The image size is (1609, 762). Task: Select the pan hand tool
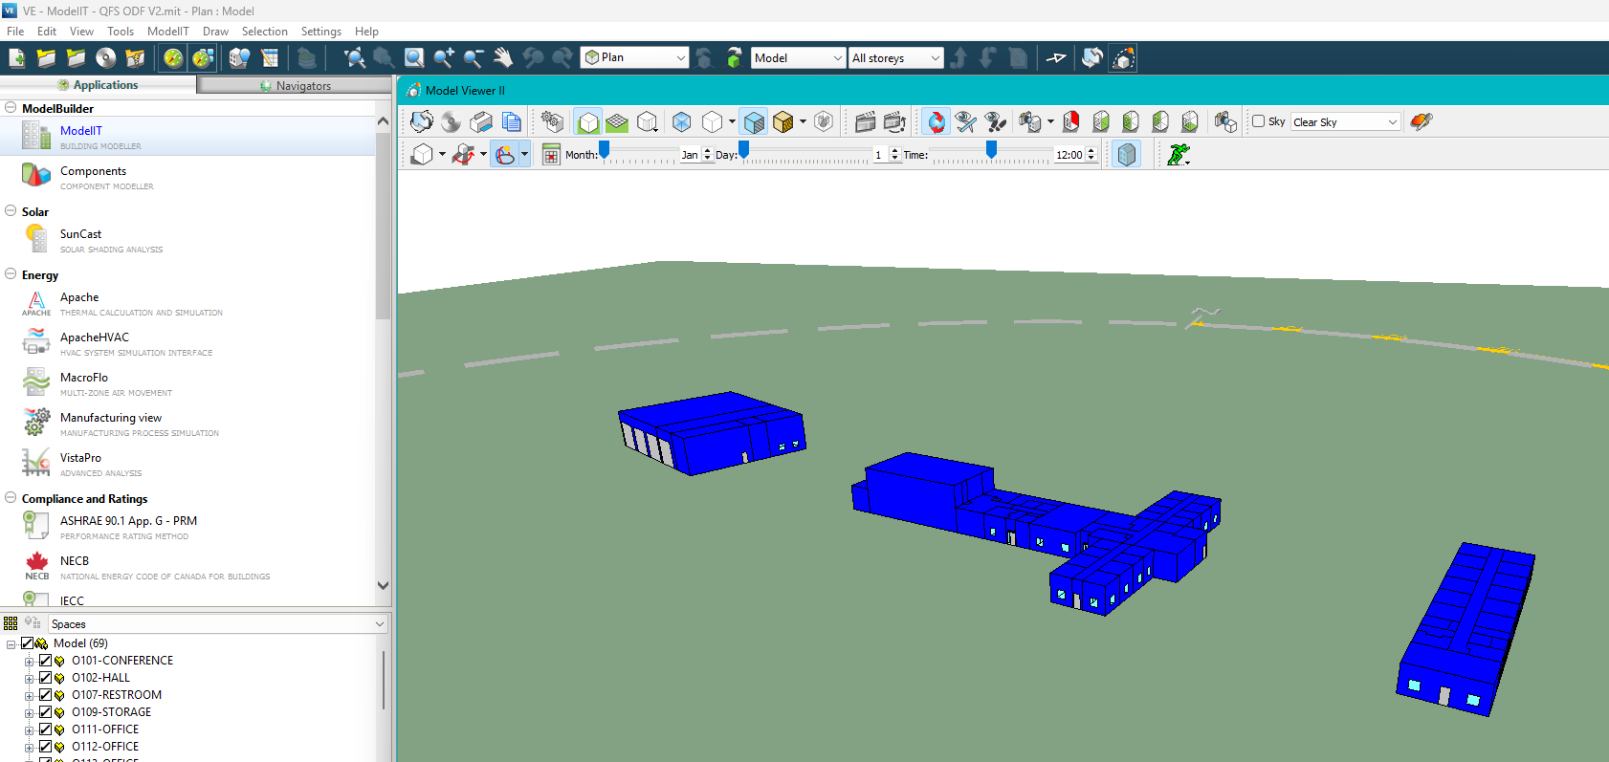point(503,58)
